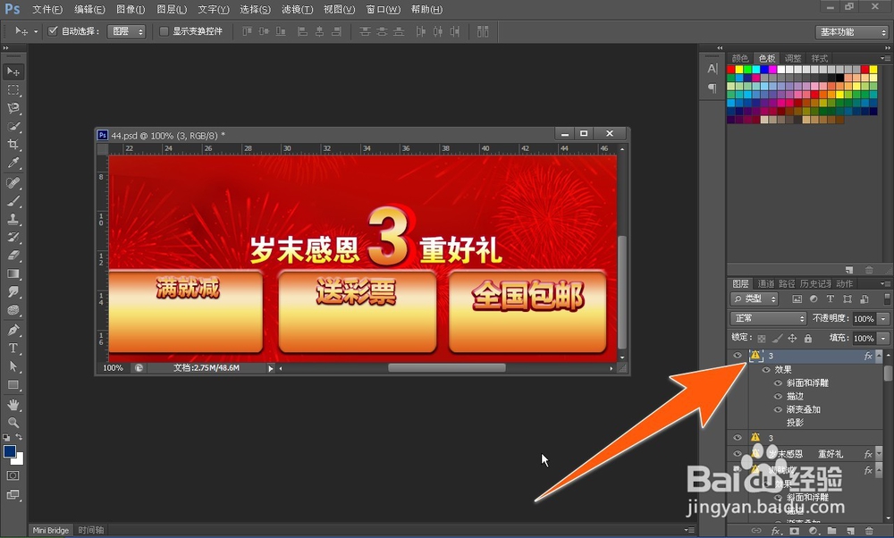Viewport: 894px width, 538px height.
Task: Add a layer mask
Action: [x=794, y=531]
